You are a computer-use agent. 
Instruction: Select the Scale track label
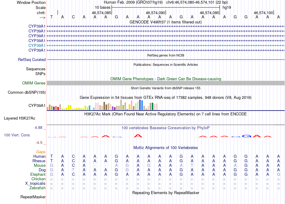(40, 8)
